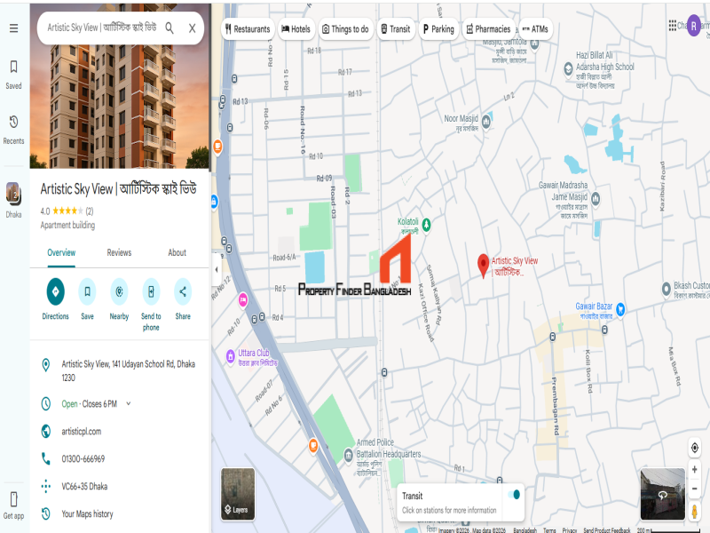Click the building photo header
Image resolution: width=710 pixels, height=533 pixels.
click(x=120, y=107)
